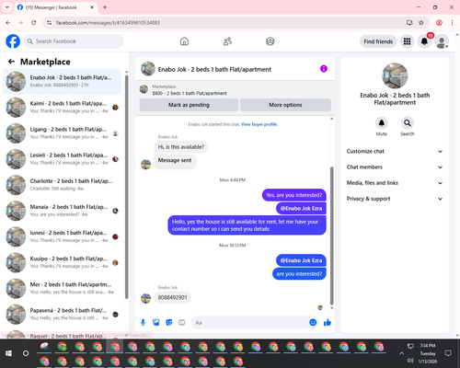Record a voice clip with the microphone
Screen dimensions: 460x368
point(143,322)
